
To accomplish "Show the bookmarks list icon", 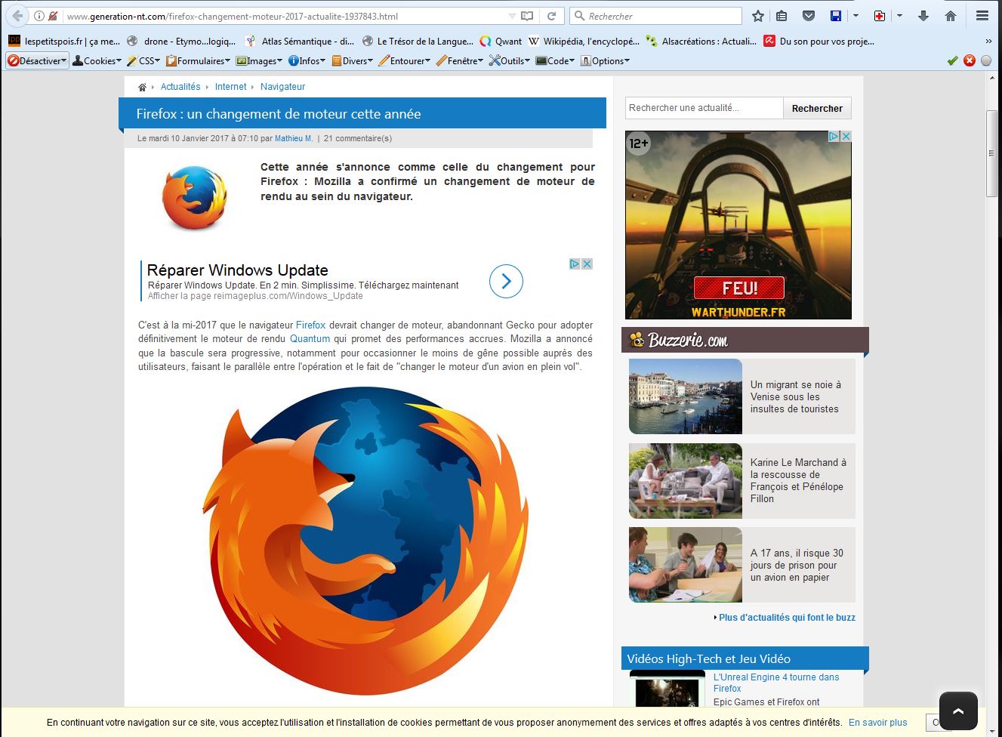I will [782, 16].
